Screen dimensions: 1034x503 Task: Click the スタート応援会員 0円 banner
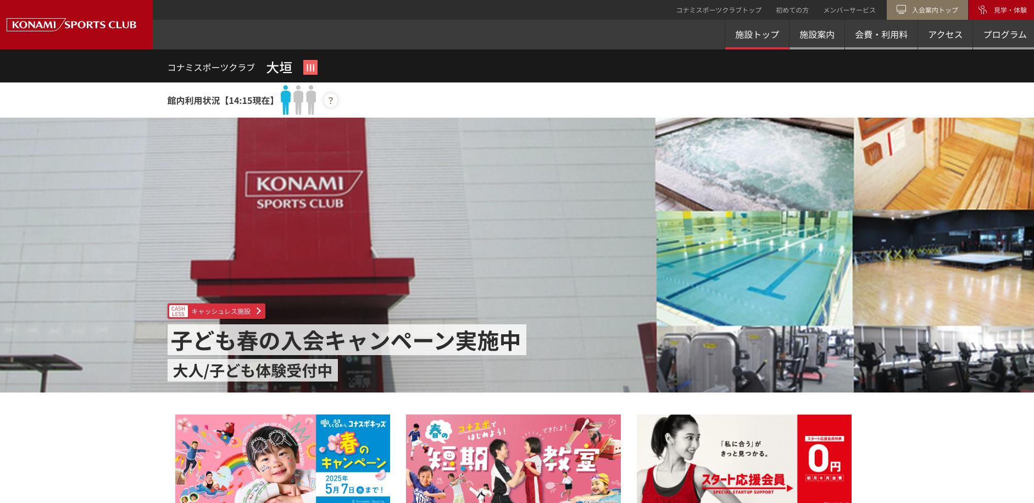[744, 458]
